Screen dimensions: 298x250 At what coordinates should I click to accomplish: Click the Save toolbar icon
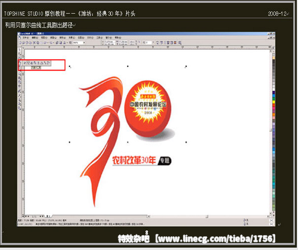click(27, 43)
